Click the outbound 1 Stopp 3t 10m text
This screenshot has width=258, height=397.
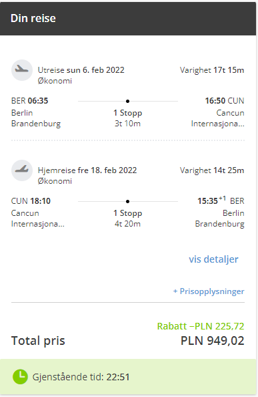(x=127, y=118)
